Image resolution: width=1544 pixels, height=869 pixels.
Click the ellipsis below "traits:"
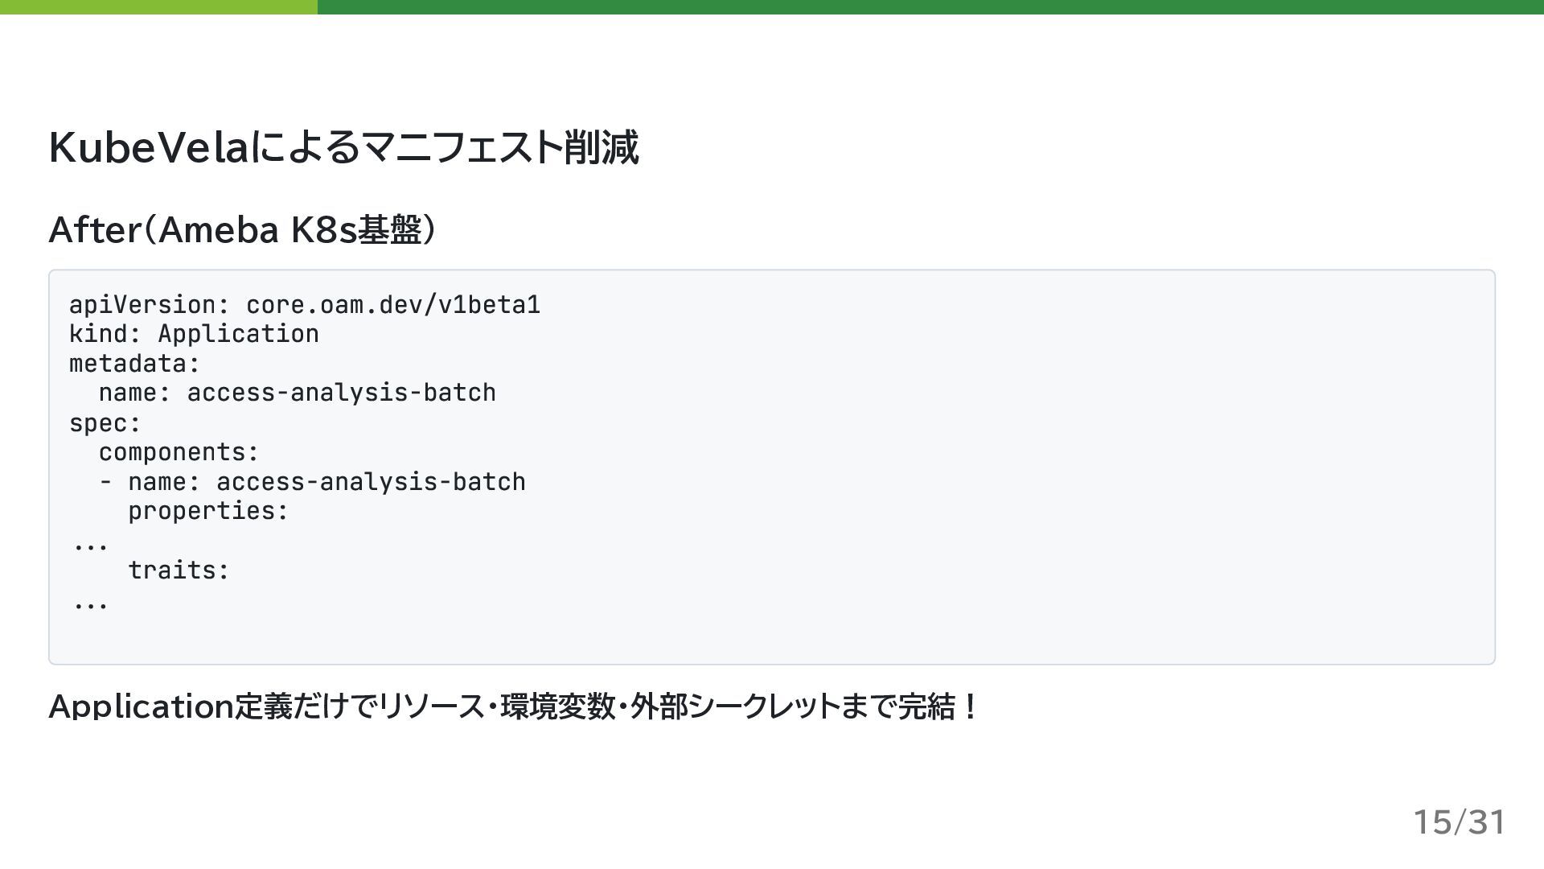tap(90, 604)
